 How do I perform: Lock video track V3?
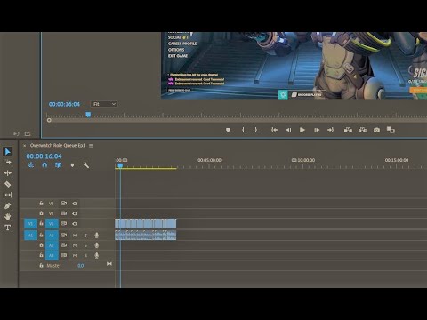pyautogui.click(x=41, y=204)
